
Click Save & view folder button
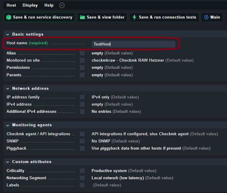102,17
